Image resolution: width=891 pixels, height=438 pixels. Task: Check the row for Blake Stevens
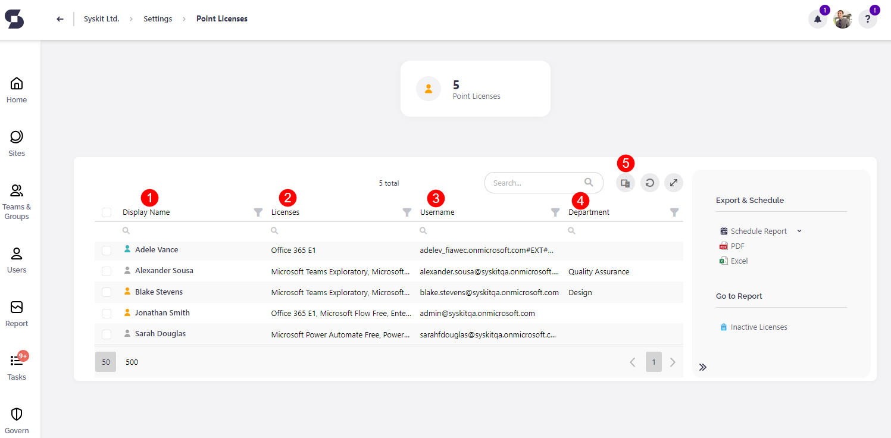coord(107,292)
